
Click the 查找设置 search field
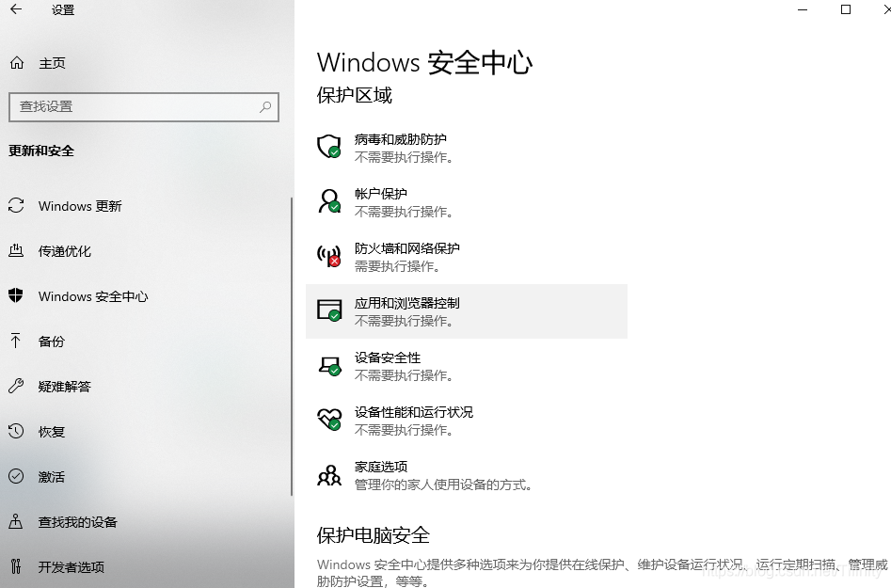[x=144, y=107]
